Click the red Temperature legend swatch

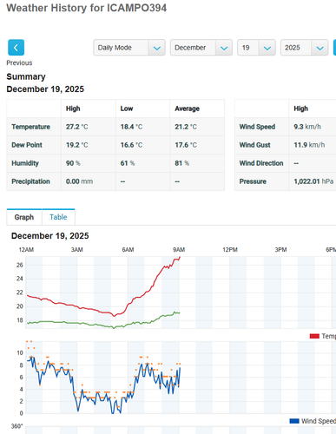click(x=314, y=336)
